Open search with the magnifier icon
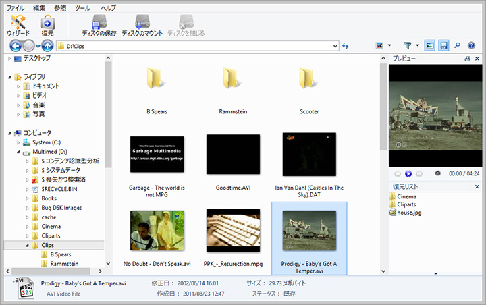Screen dimensions: 486x305 [457, 46]
